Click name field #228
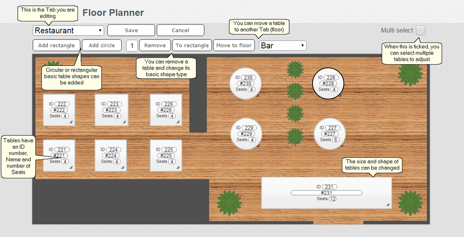Screen dimensions: 464x237 328,83
